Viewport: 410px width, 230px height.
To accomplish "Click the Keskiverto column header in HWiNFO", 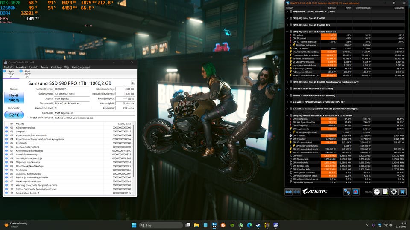I will 399,8.
